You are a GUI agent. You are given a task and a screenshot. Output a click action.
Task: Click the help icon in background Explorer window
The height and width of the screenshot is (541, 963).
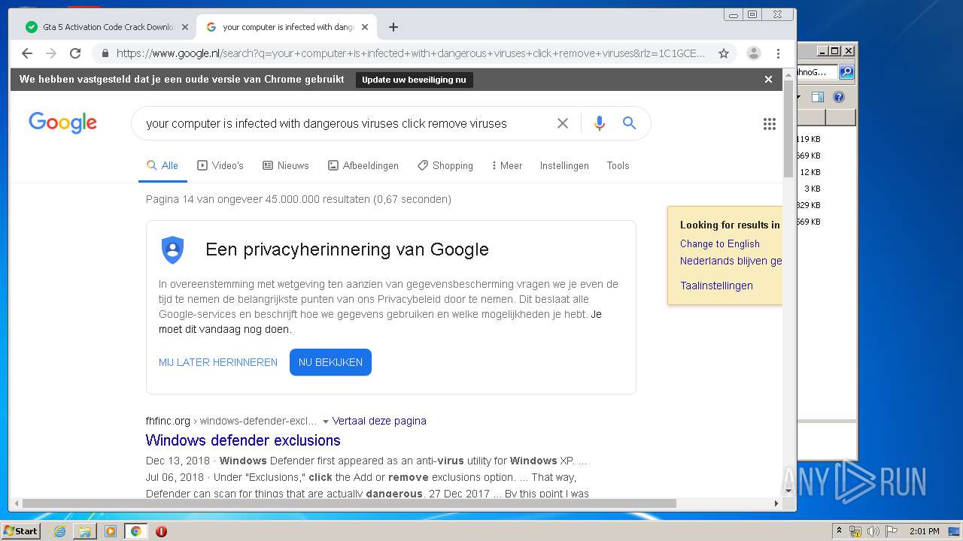[839, 97]
